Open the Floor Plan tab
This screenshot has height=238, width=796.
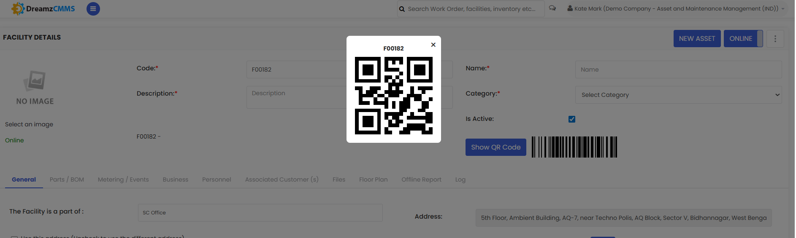tap(374, 179)
